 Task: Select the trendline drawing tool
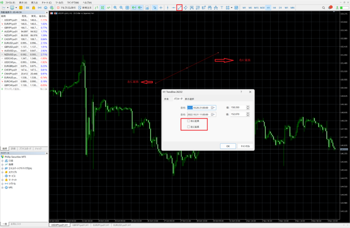(180, 8)
